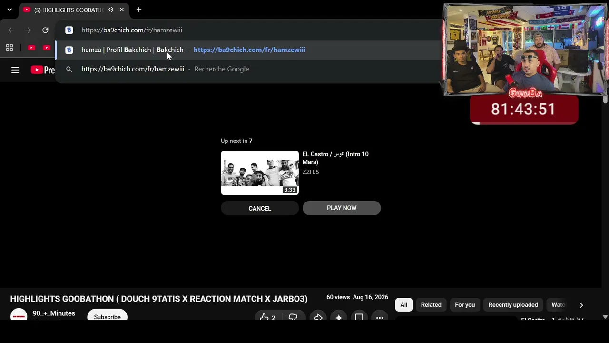Select the Related filter chip
Screen dimensions: 609x343
pyautogui.click(x=431, y=305)
